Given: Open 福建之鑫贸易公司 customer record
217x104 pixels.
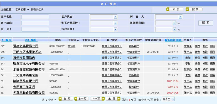Looking at the screenshot, I should [x=26, y=46].
